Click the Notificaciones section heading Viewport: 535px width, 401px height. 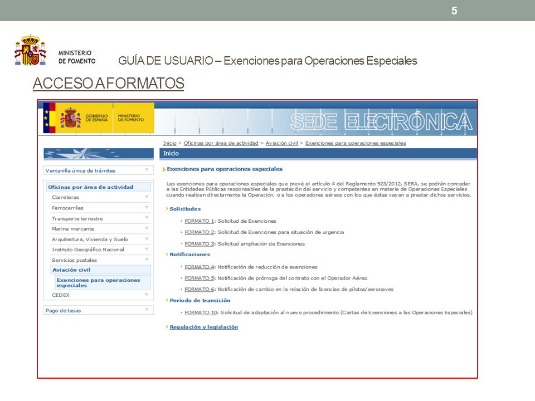pos(189,255)
